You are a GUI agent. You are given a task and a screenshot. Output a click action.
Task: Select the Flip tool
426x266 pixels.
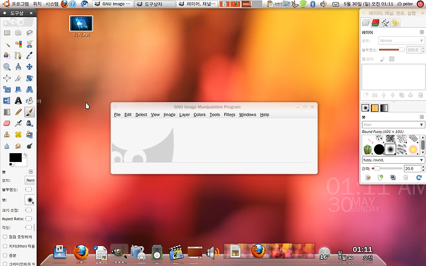[x=7, y=100]
